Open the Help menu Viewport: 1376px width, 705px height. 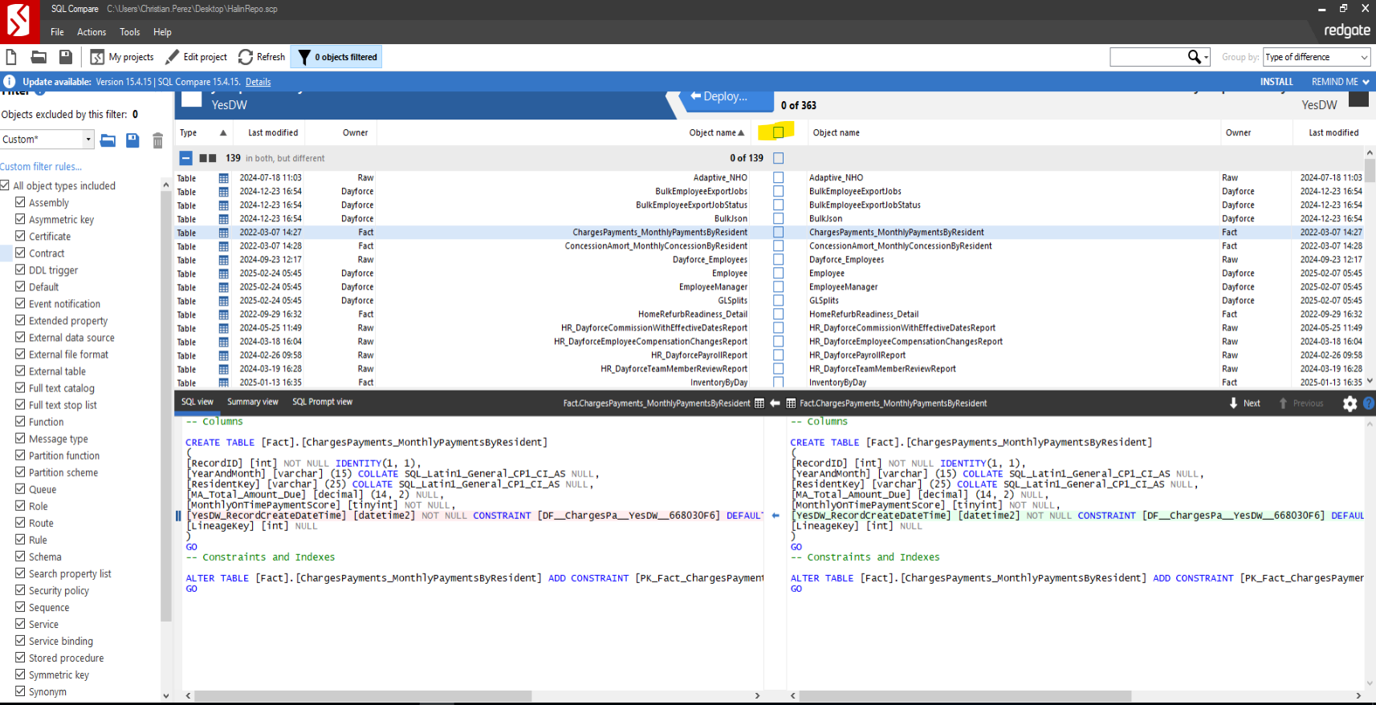(x=162, y=32)
